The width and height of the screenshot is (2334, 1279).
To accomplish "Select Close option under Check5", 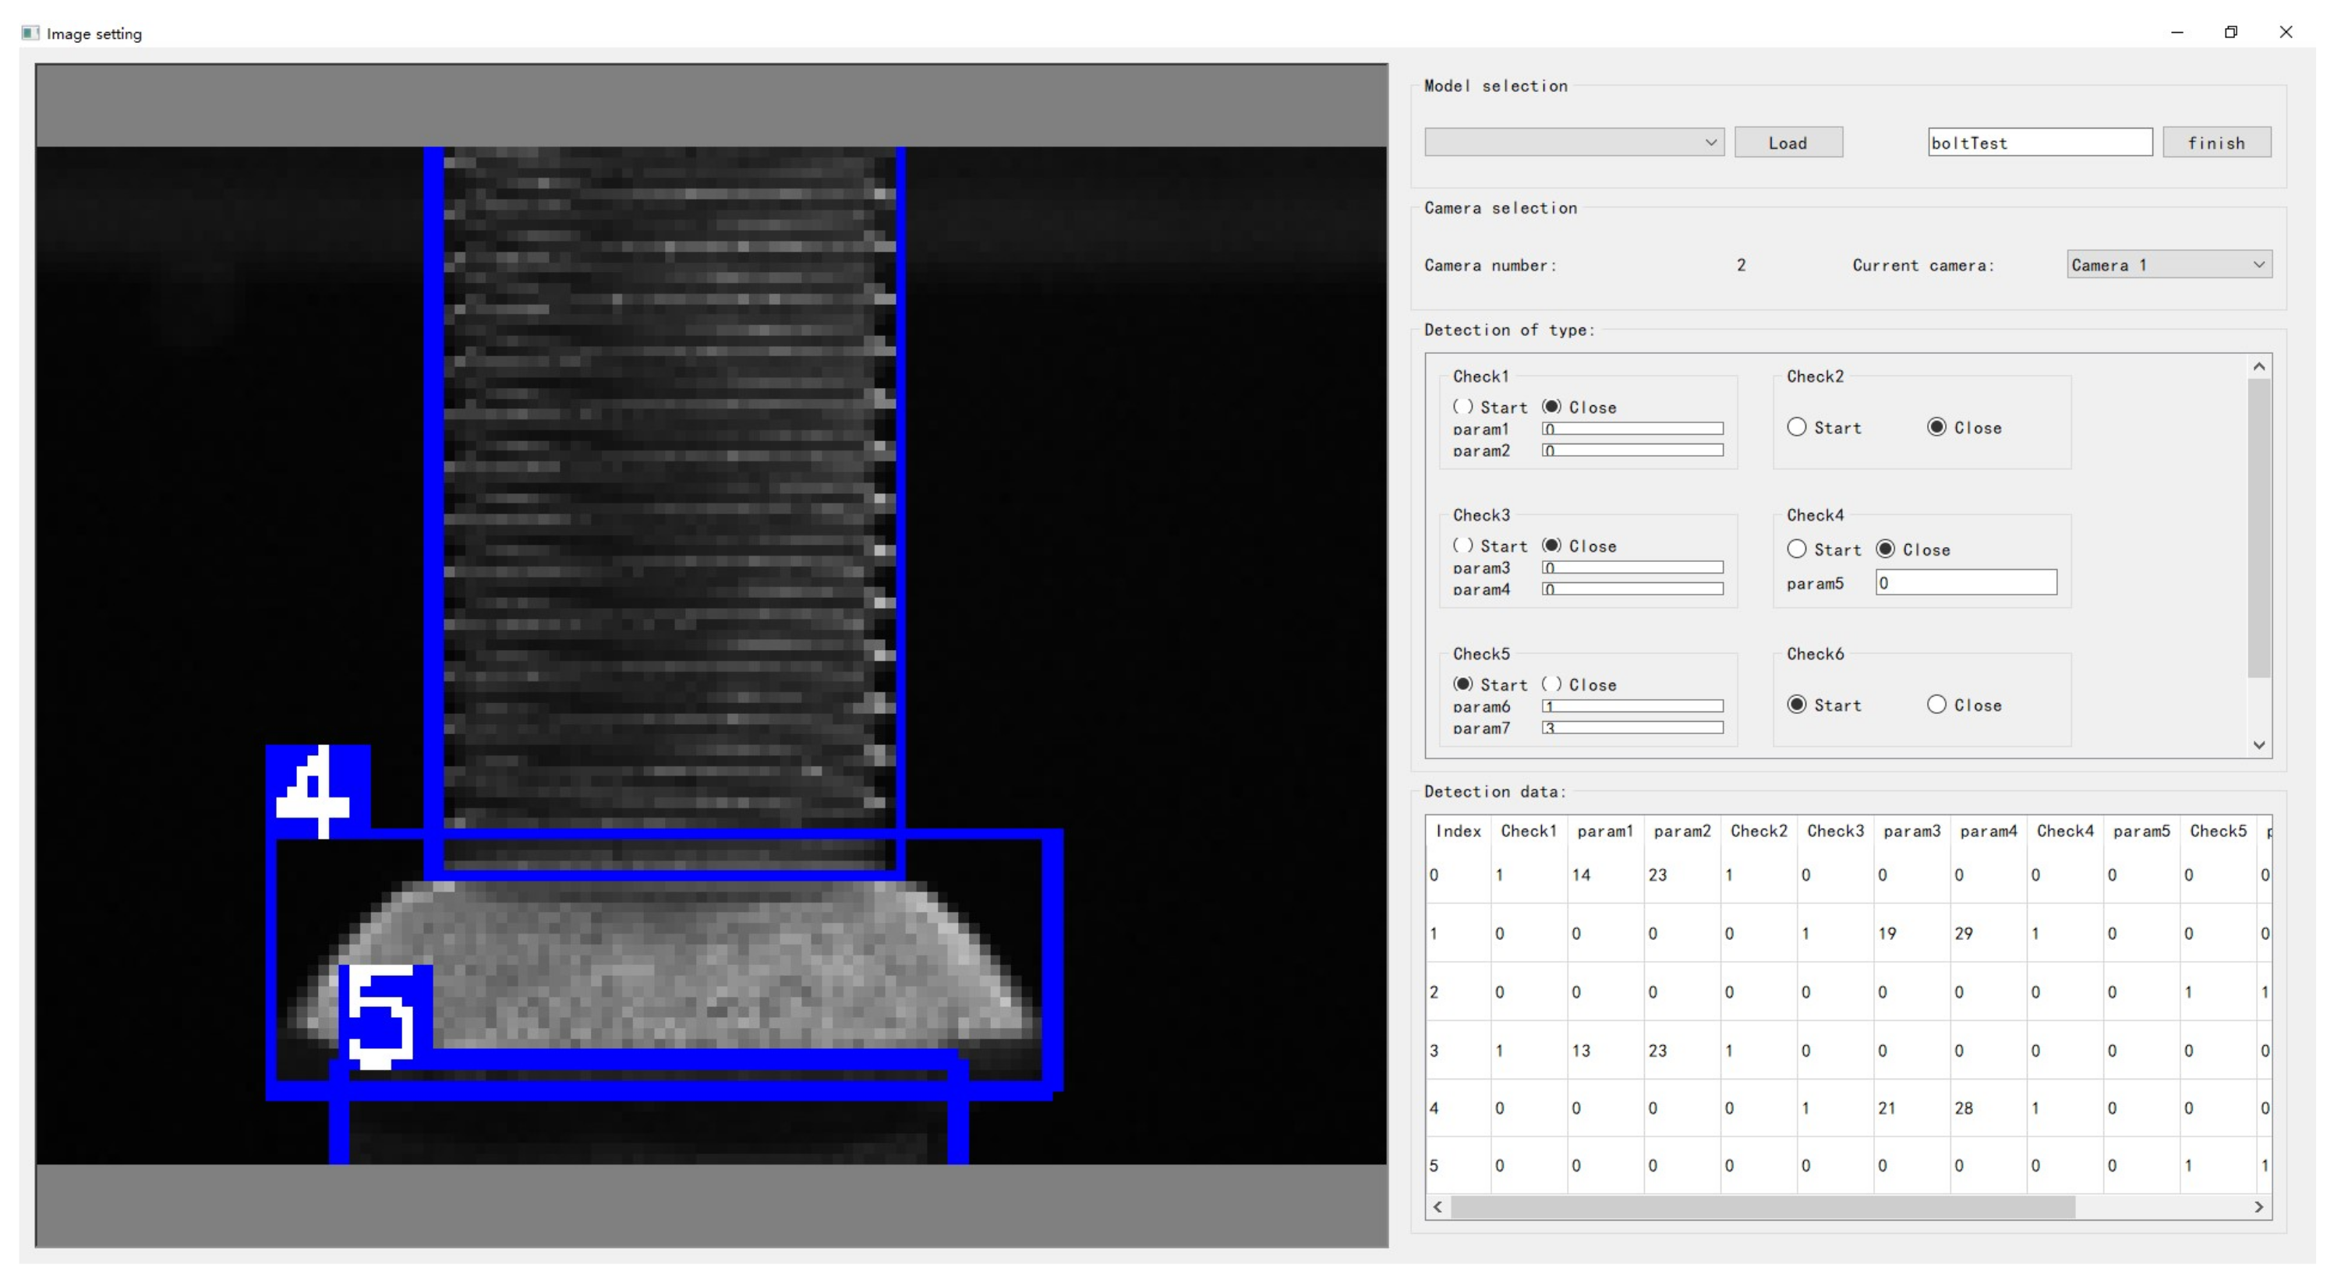I will (x=1552, y=685).
